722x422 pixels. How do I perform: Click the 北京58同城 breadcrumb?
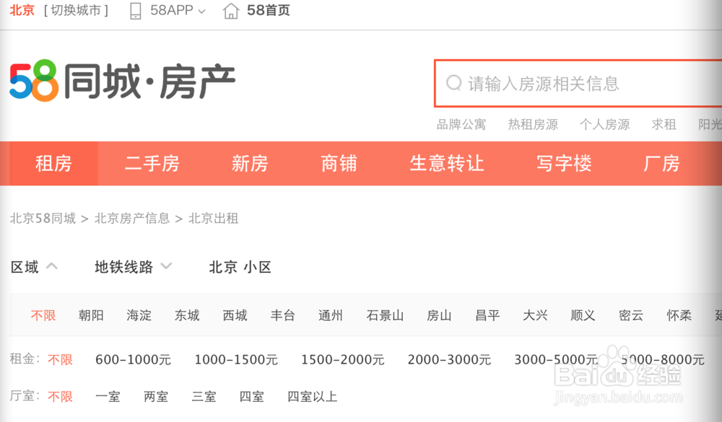click(x=43, y=218)
